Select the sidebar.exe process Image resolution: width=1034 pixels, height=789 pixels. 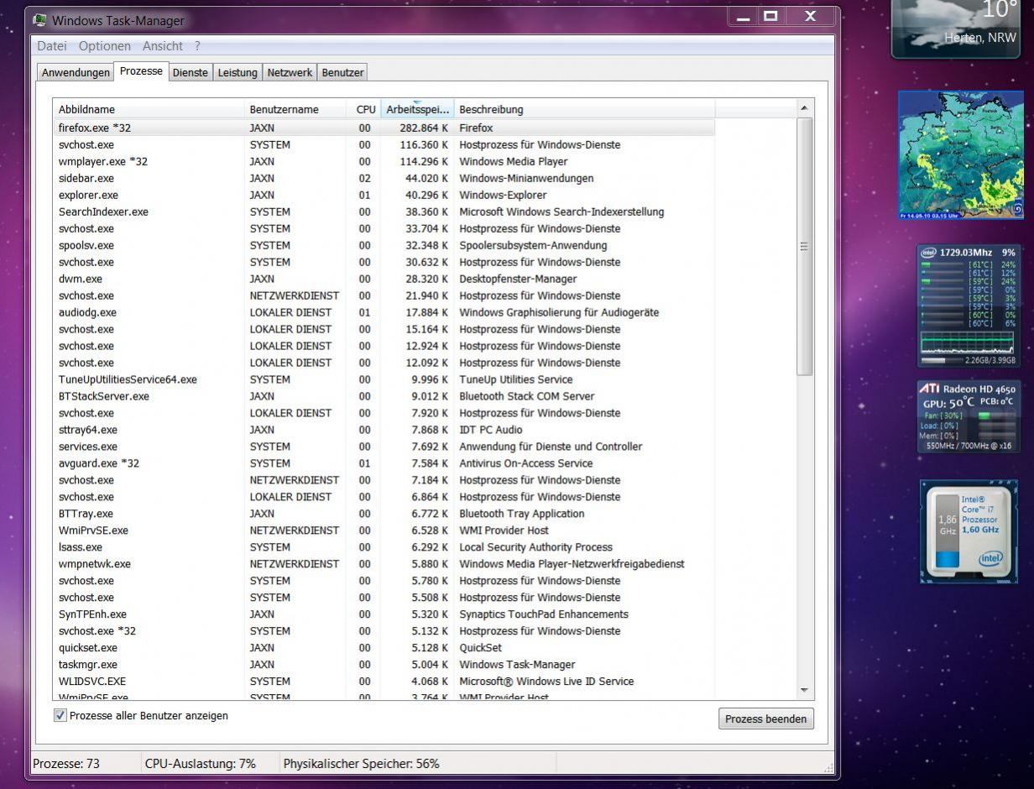pos(384,178)
